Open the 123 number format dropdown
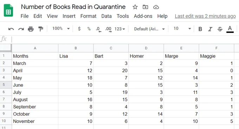 click(x=119, y=29)
